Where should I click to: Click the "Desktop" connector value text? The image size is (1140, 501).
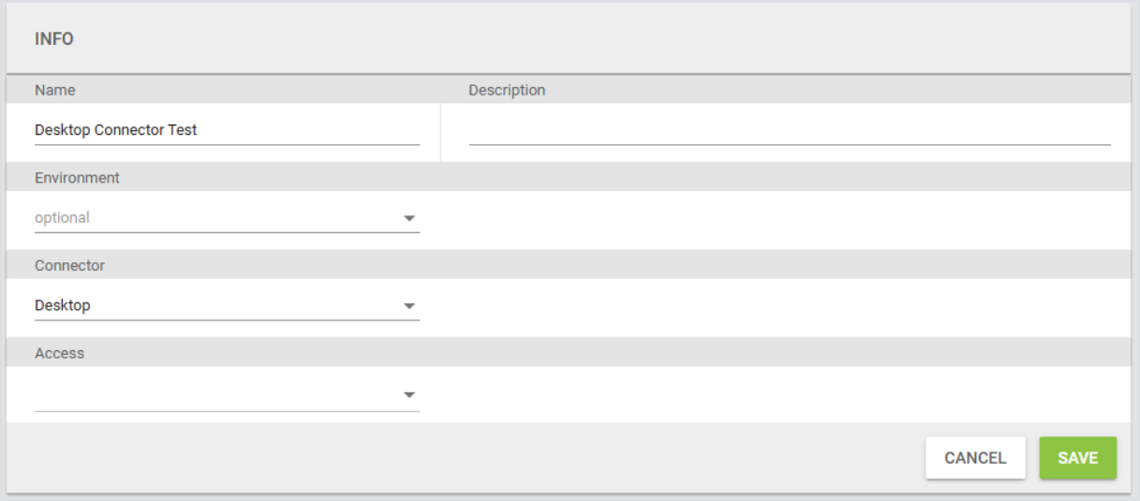(63, 305)
